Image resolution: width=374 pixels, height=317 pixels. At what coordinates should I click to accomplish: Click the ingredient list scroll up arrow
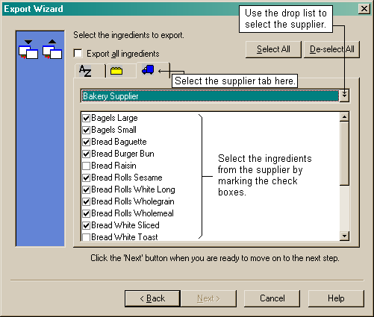pyautogui.click(x=344, y=117)
